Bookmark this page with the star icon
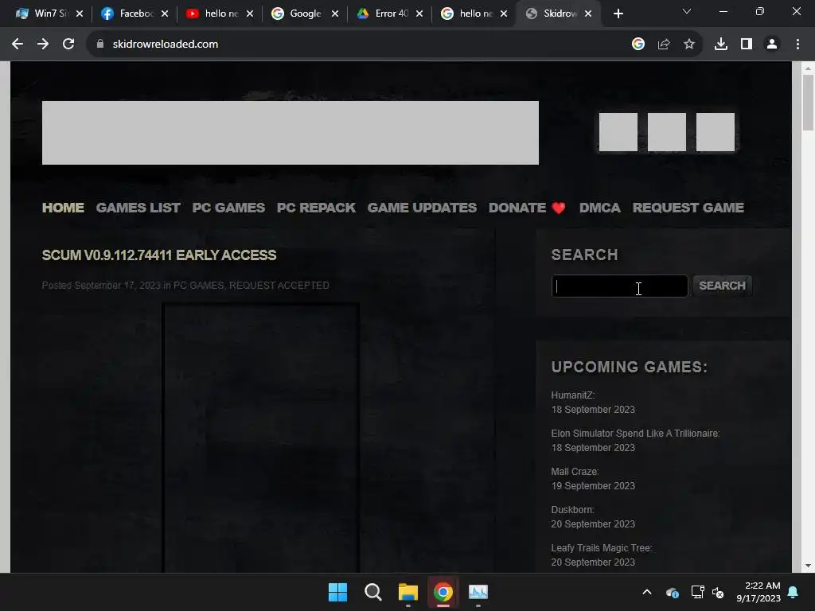 [x=689, y=45]
